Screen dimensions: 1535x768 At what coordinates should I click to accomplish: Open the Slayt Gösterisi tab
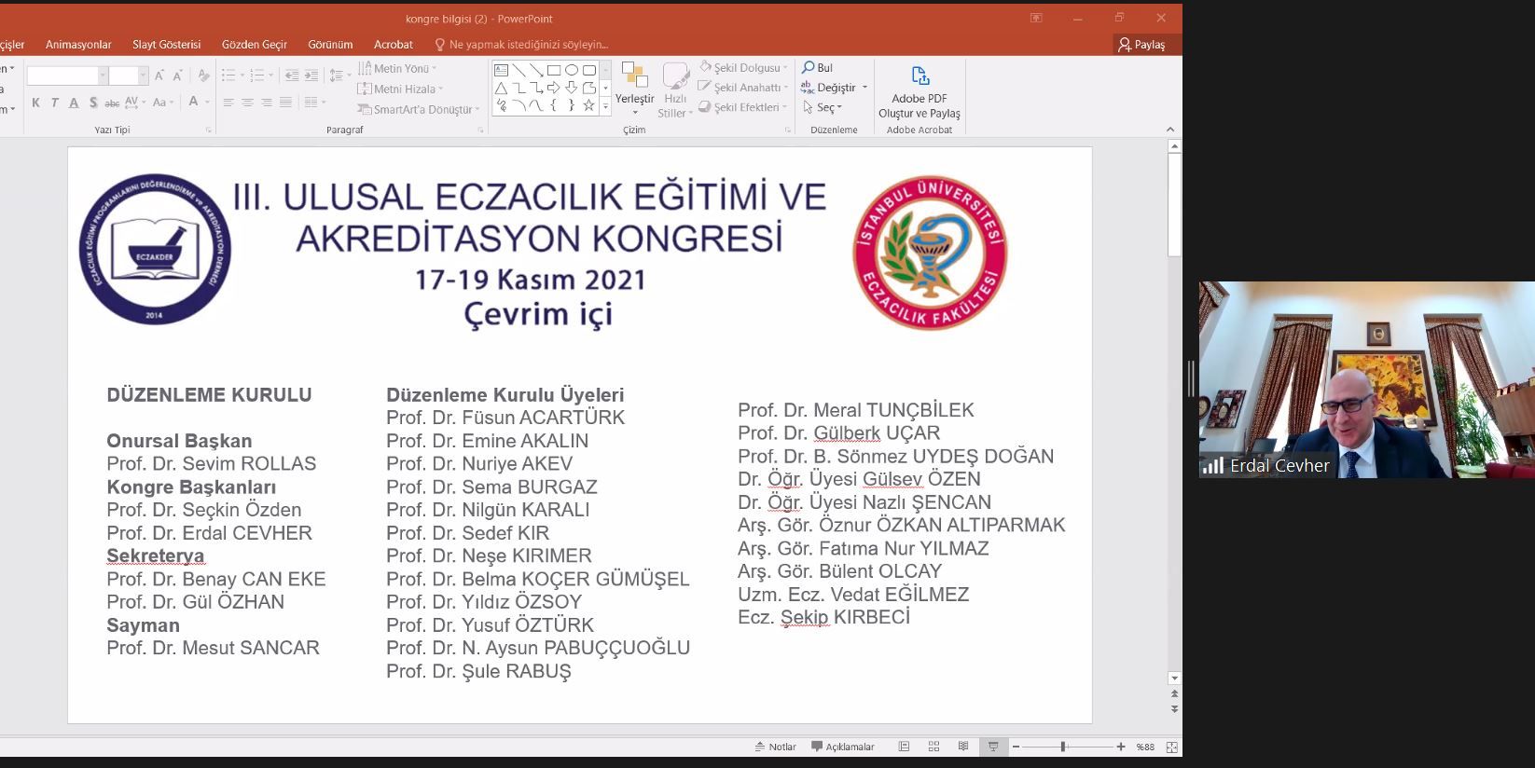[x=166, y=44]
